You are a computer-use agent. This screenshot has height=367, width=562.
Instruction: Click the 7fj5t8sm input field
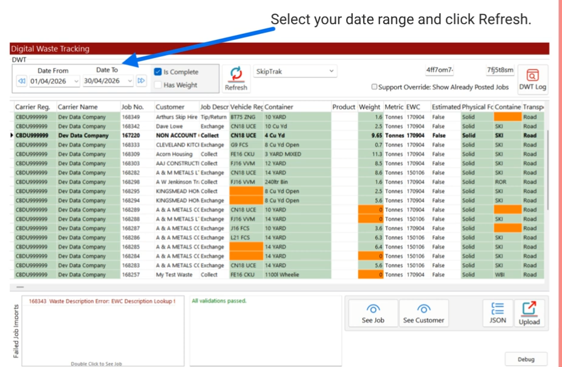pyautogui.click(x=500, y=70)
